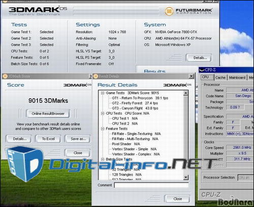This screenshot has width=254, height=207.
Task: Click the Core Speed 2961.0 MHz value
Action: coord(242,147)
